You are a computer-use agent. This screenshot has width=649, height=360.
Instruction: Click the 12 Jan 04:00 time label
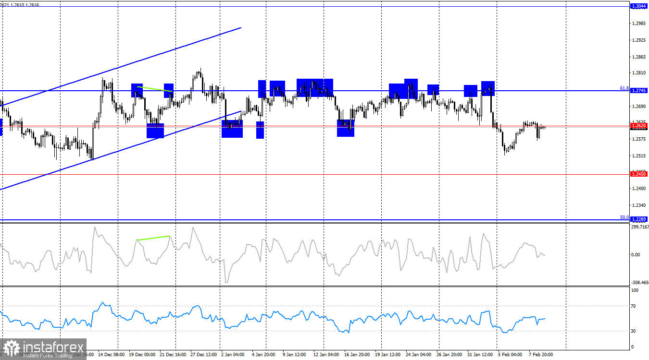[327, 354]
